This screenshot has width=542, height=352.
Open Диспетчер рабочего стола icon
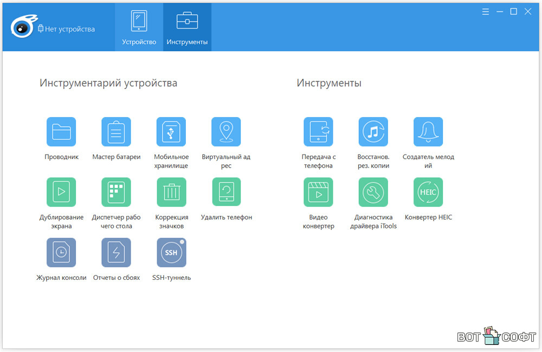tap(116, 192)
